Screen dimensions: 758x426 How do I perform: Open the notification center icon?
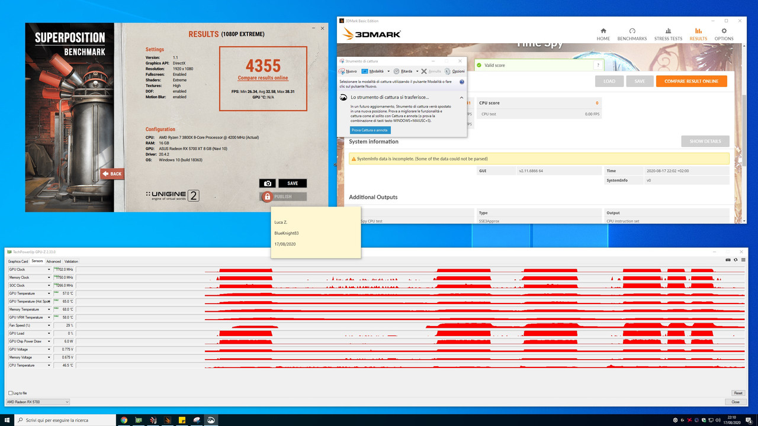[749, 420]
